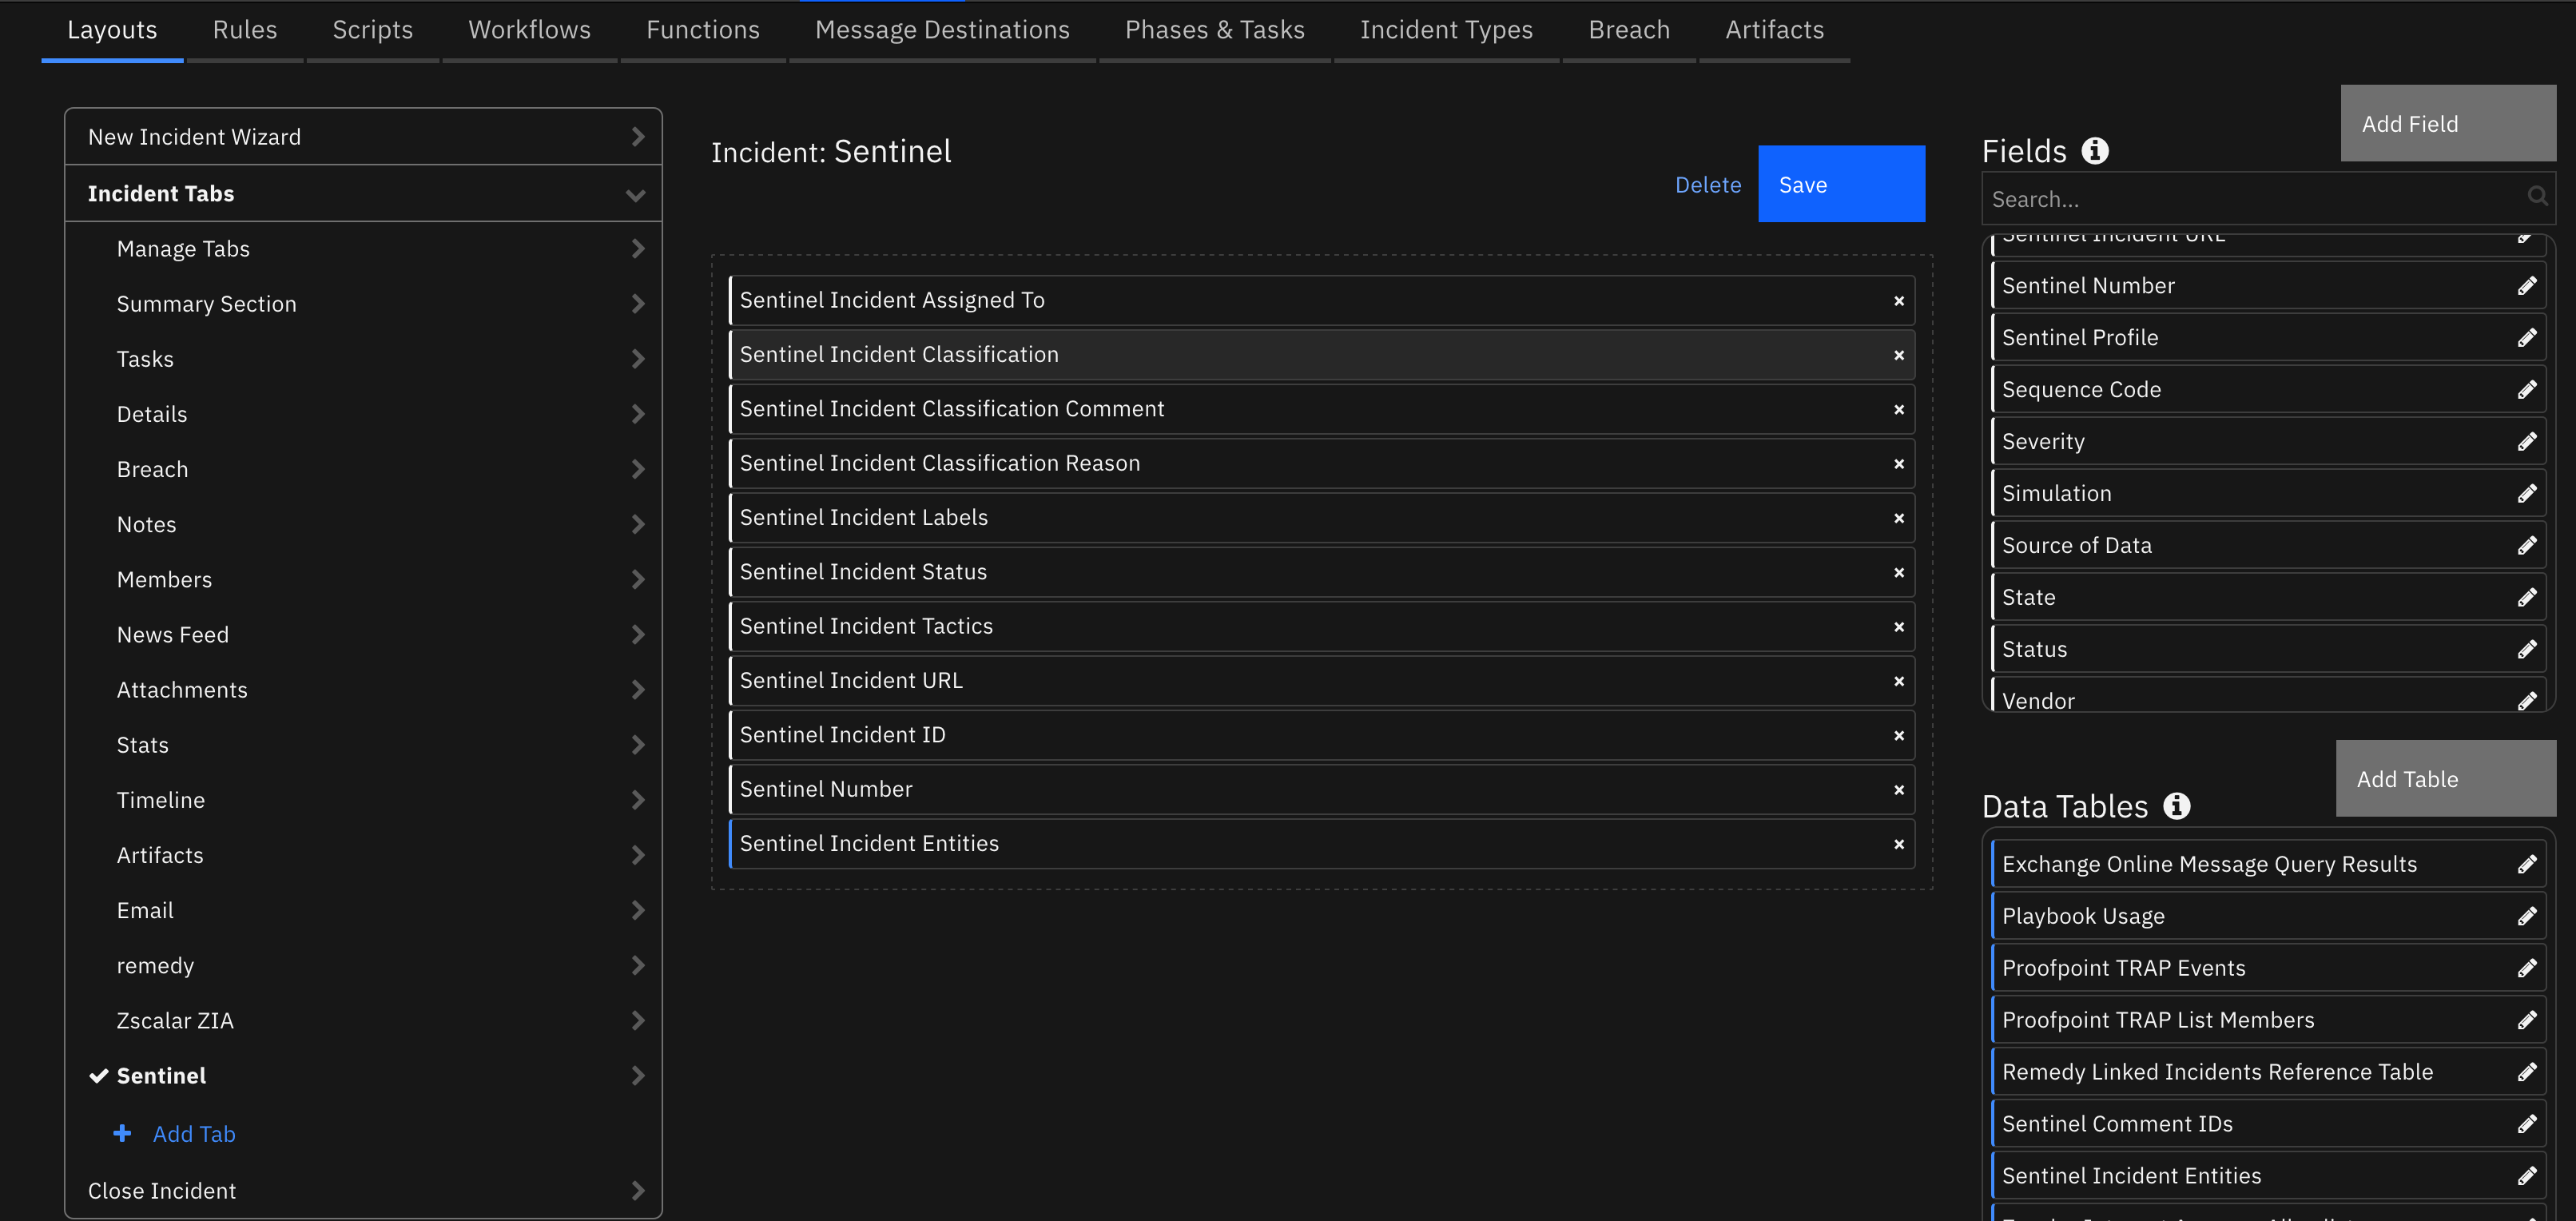Edit Sentinel Incident Entities data table
This screenshot has width=2576, height=1221.
click(2526, 1177)
